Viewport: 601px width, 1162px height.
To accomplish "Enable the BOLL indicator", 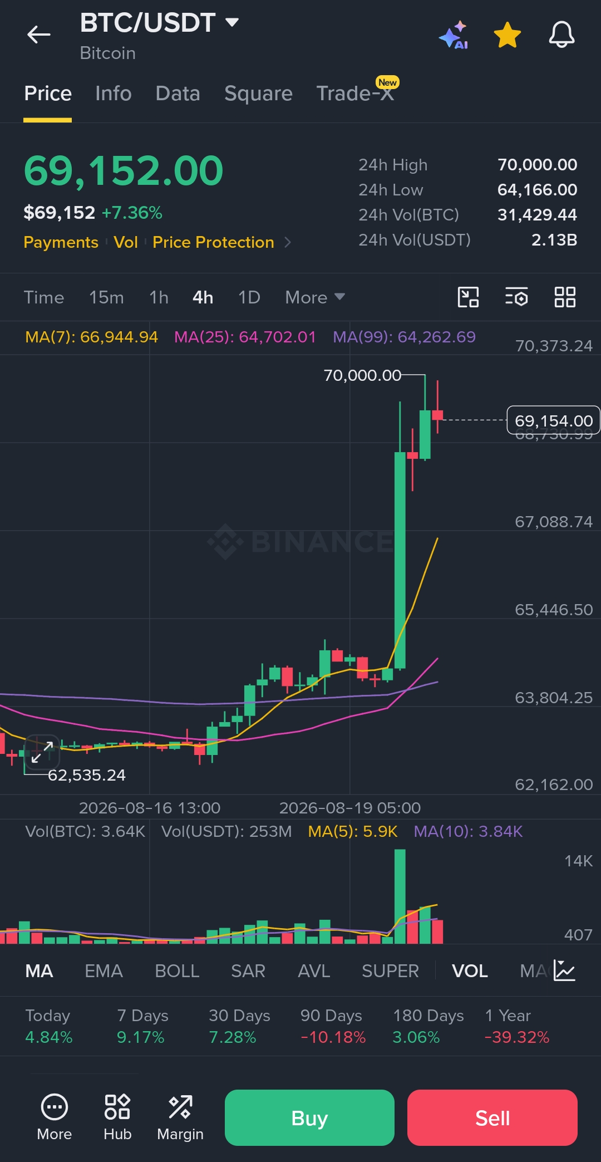I will tap(177, 971).
